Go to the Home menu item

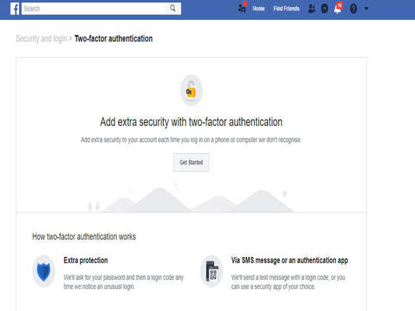(x=259, y=9)
